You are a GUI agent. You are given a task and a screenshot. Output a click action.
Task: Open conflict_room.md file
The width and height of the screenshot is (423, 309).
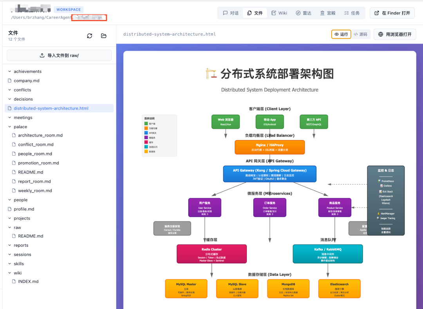pyautogui.click(x=36, y=144)
